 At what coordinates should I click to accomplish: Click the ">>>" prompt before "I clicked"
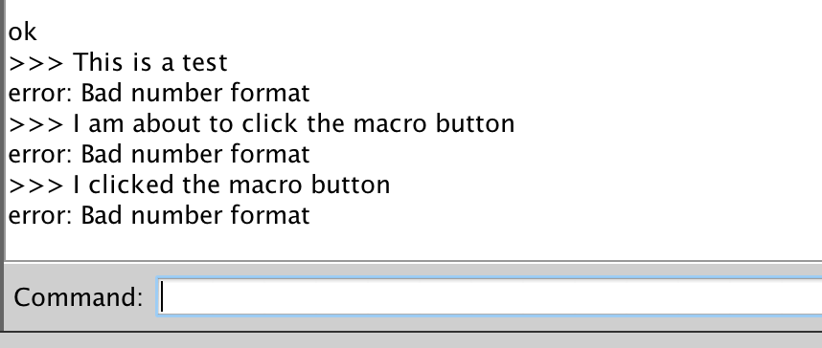[36, 185]
